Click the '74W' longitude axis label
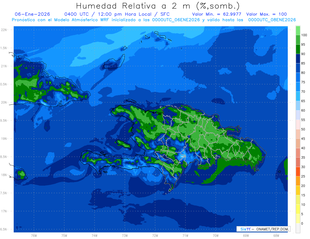Image resolution: width=310 pixels, height=239 pixels. coord(95,235)
